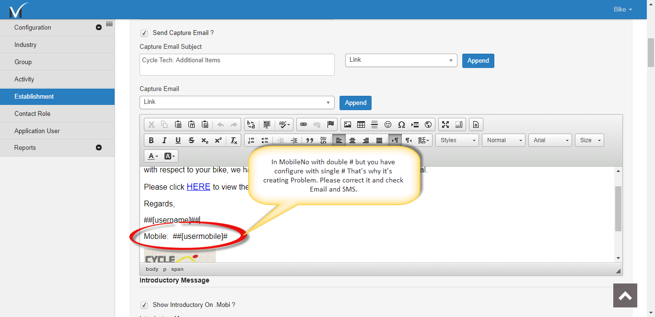Maximize the rich text editor

point(445,125)
